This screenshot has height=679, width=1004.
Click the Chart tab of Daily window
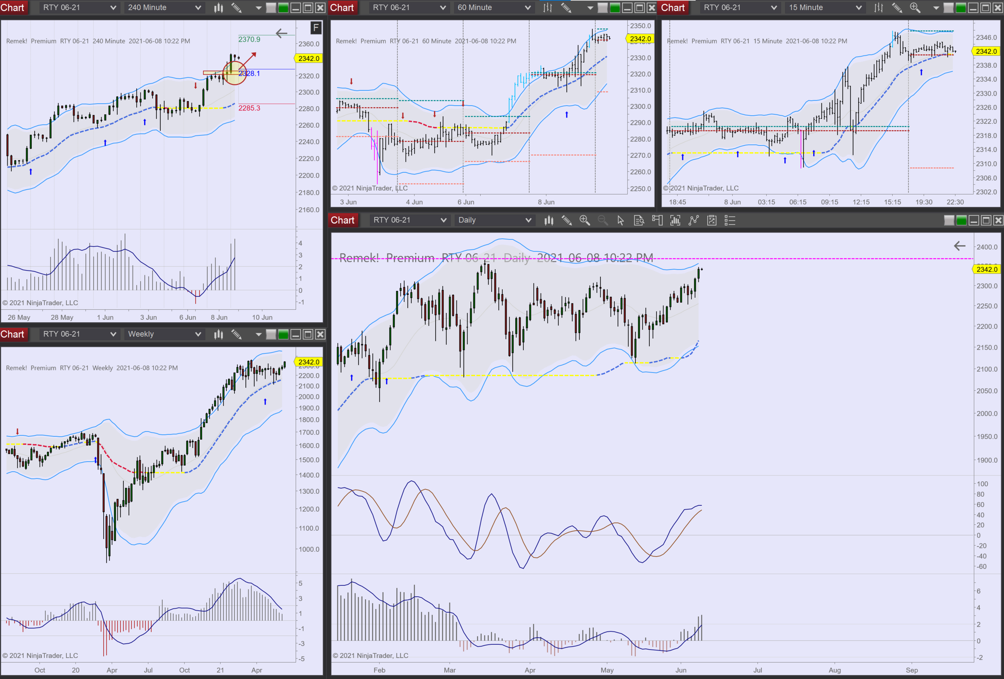point(342,221)
